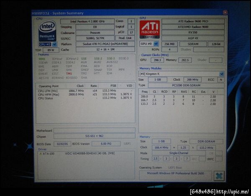Viewport: 251px width, 196px height.
Task: Click the ROPs value 4
Action: tap(169, 49)
